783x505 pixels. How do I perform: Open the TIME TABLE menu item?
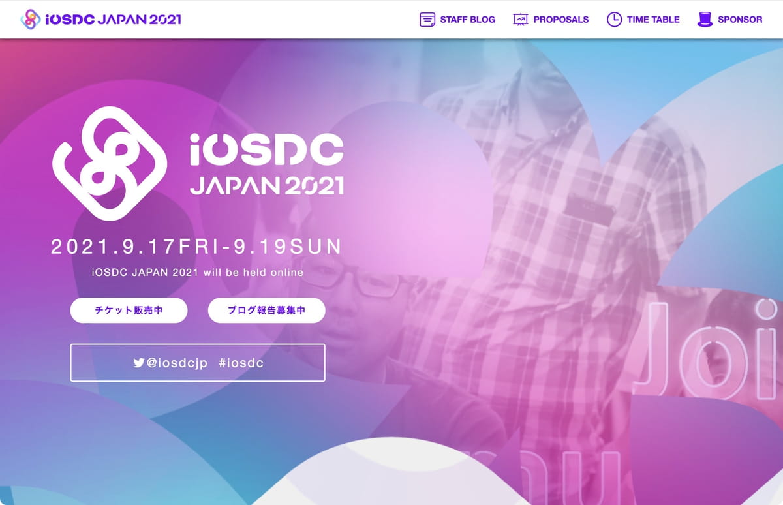(653, 20)
